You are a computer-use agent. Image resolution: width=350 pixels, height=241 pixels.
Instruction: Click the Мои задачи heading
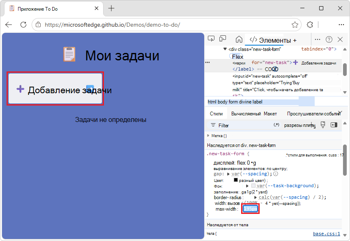pos(122,55)
